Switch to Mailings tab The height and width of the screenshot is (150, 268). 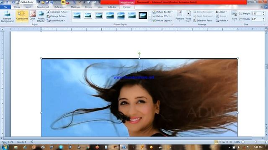tap(75, 7)
